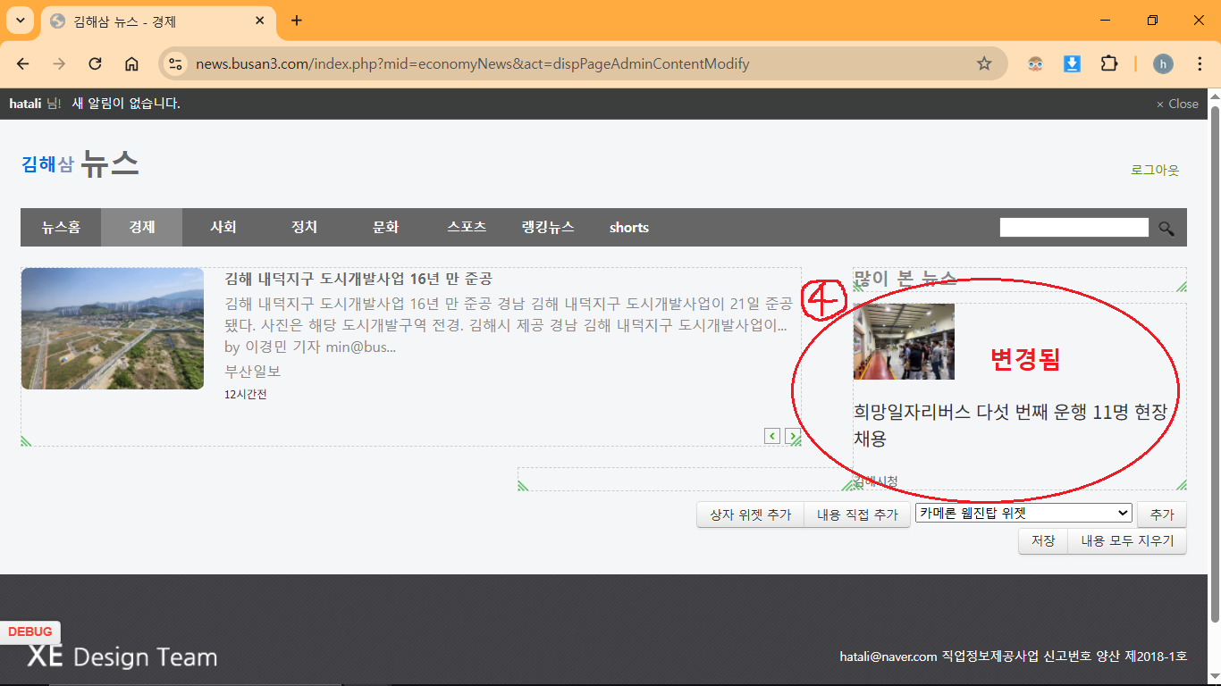This screenshot has height=686, width=1221.
Task: Click the 내덕지구 aerial photo thumbnail
Action: [x=113, y=329]
